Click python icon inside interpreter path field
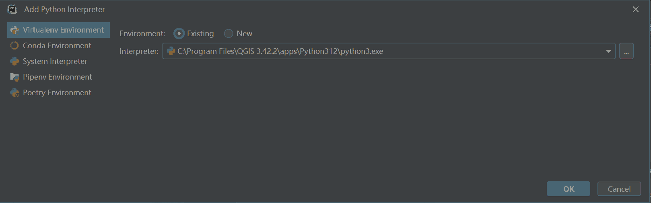 [171, 51]
